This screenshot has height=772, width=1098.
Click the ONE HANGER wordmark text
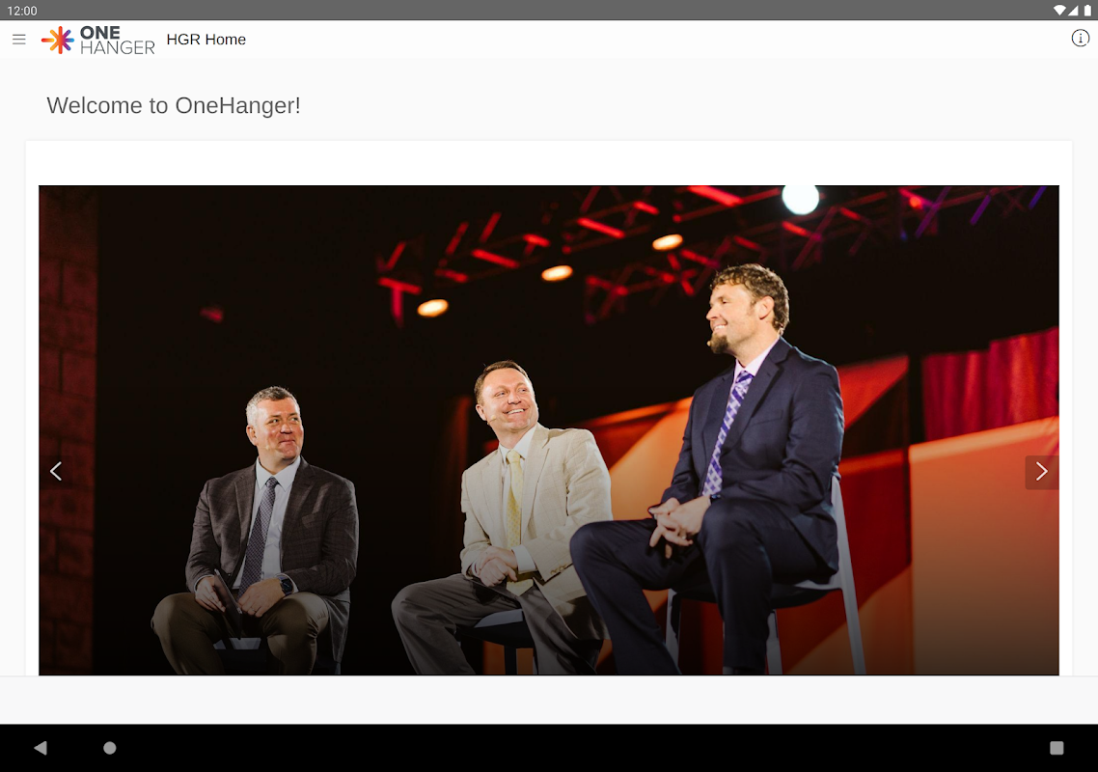coord(117,40)
